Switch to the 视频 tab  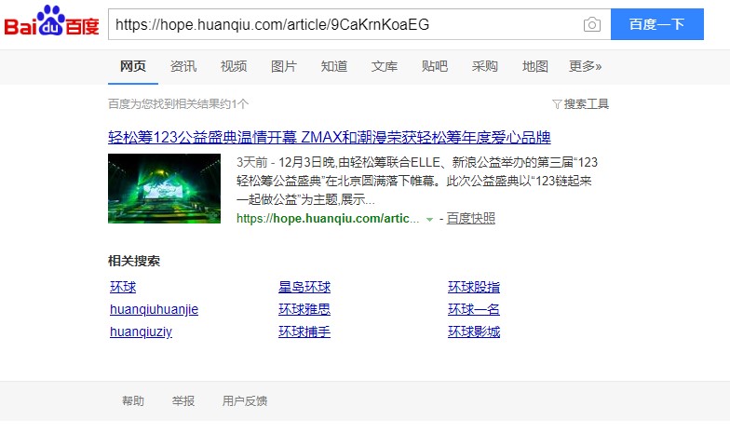pyautogui.click(x=233, y=66)
